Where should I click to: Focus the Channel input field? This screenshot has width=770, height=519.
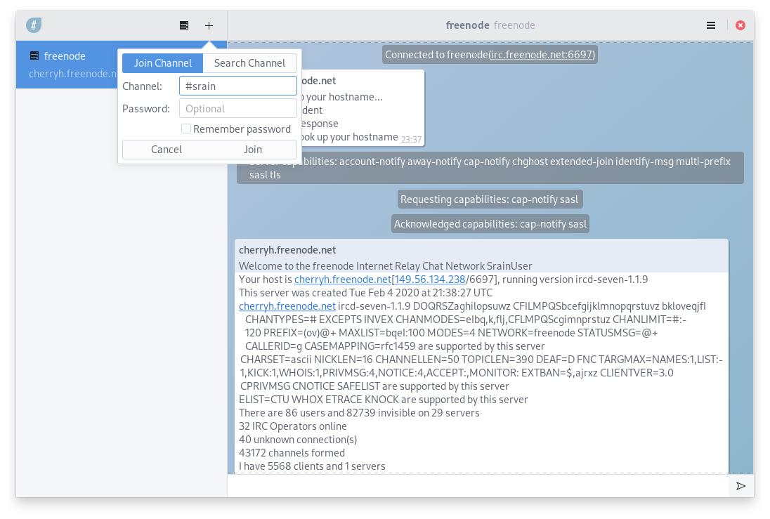click(x=238, y=86)
